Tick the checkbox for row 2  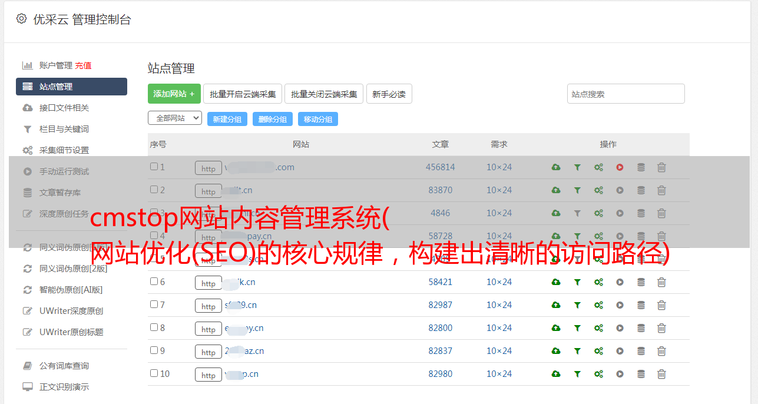pyautogui.click(x=154, y=190)
